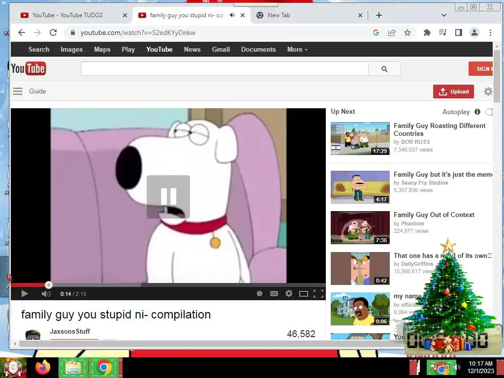Open Play in the top bar
504x378 pixels.
(128, 50)
